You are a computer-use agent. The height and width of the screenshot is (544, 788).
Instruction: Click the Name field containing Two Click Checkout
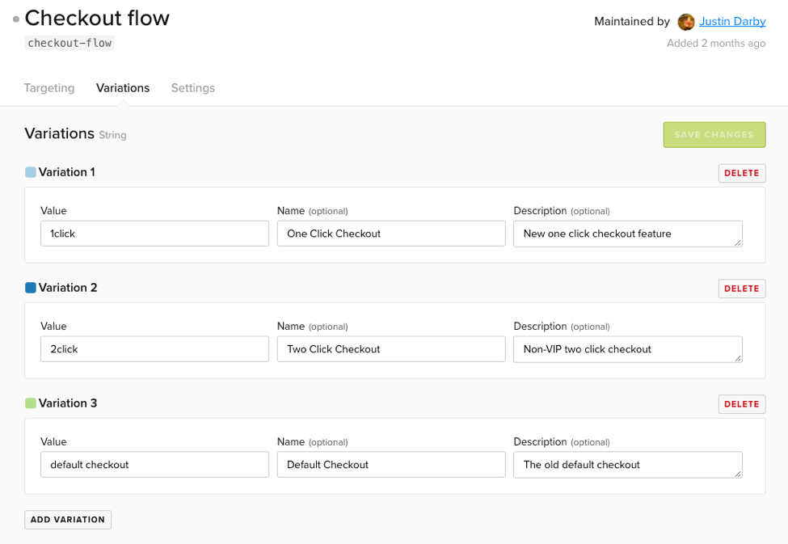click(x=390, y=348)
